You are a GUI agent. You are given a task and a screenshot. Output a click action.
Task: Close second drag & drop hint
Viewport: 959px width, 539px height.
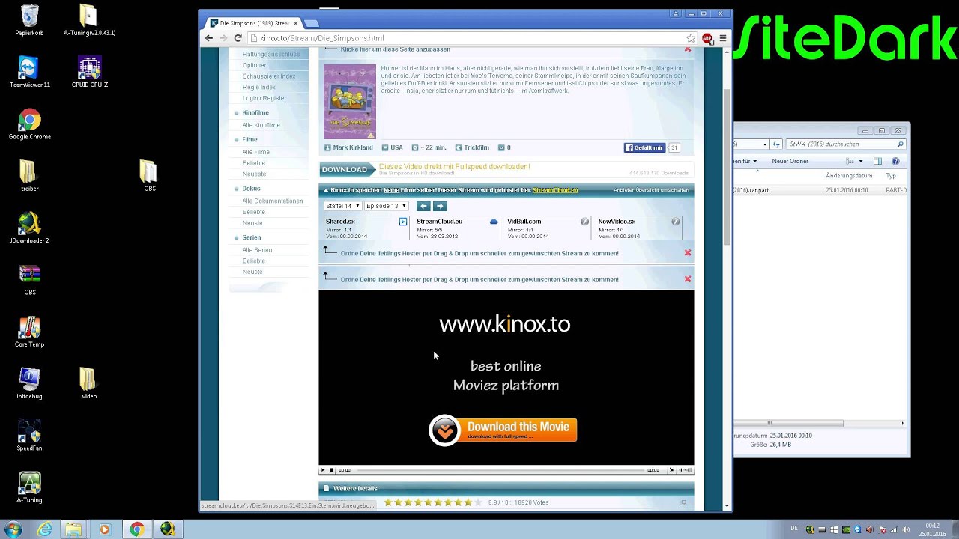(688, 279)
